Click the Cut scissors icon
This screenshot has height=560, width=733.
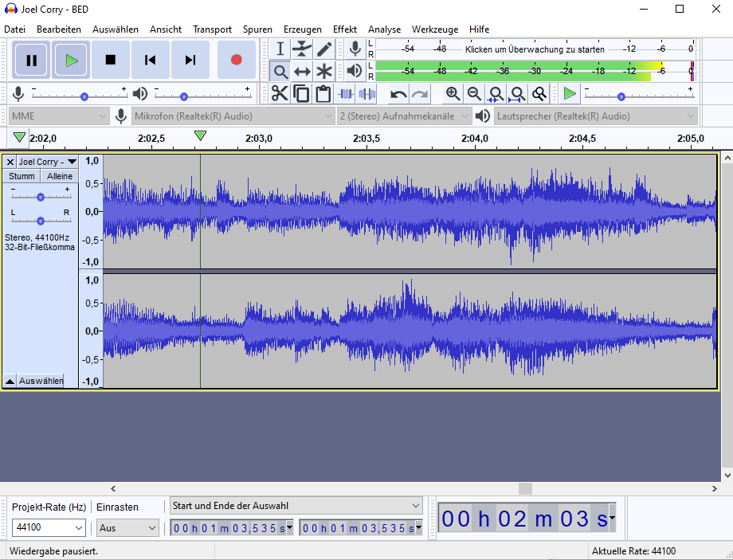pyautogui.click(x=280, y=94)
